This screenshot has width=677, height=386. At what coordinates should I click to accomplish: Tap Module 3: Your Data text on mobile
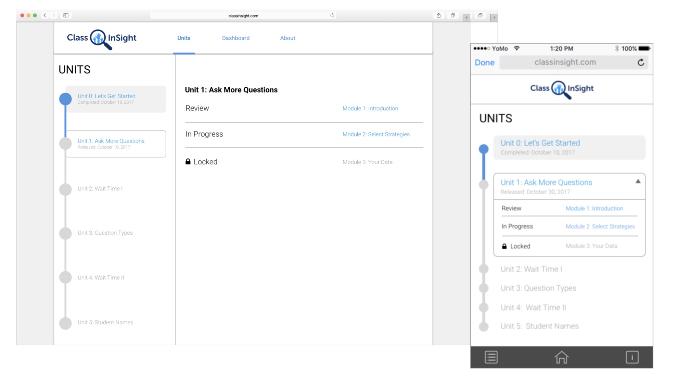591,246
